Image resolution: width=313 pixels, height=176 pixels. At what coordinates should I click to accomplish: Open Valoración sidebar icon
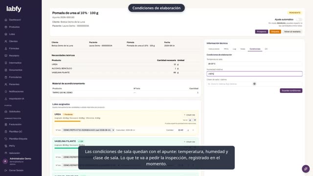pyautogui.click(x=6, y=153)
